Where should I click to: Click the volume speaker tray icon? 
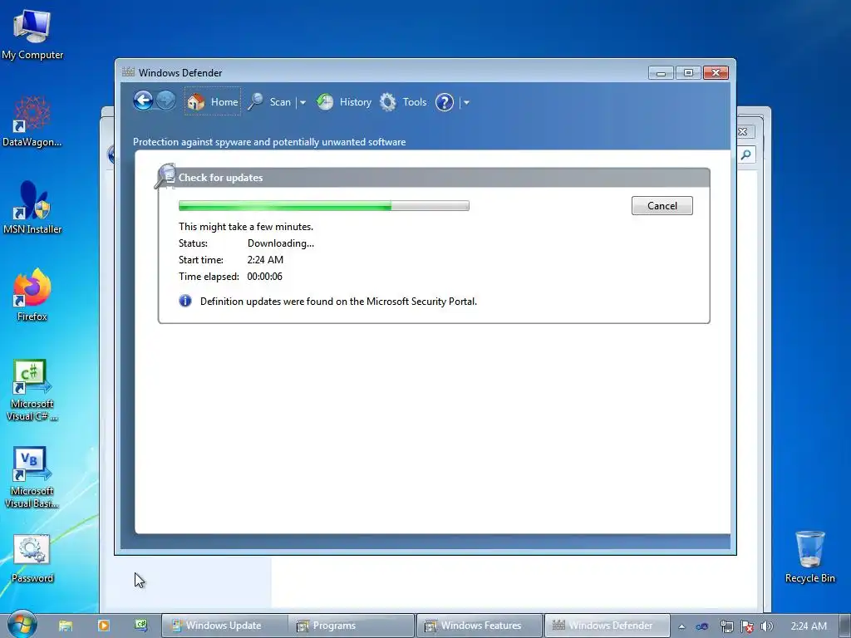766,626
